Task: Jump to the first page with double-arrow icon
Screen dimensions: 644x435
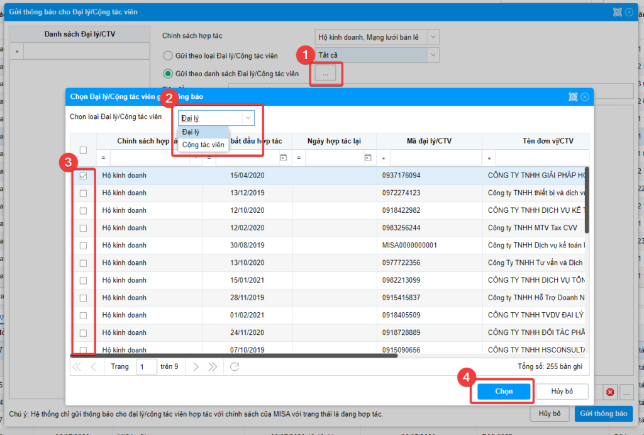Action: tap(76, 366)
